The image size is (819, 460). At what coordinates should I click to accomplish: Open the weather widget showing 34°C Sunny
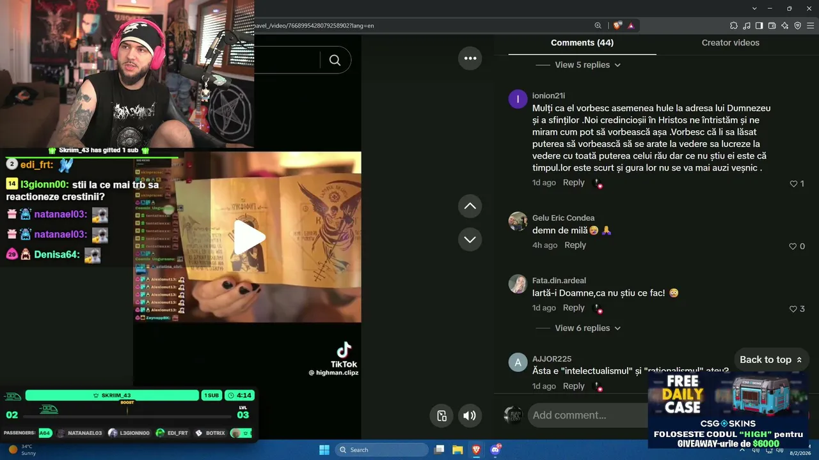(22, 450)
